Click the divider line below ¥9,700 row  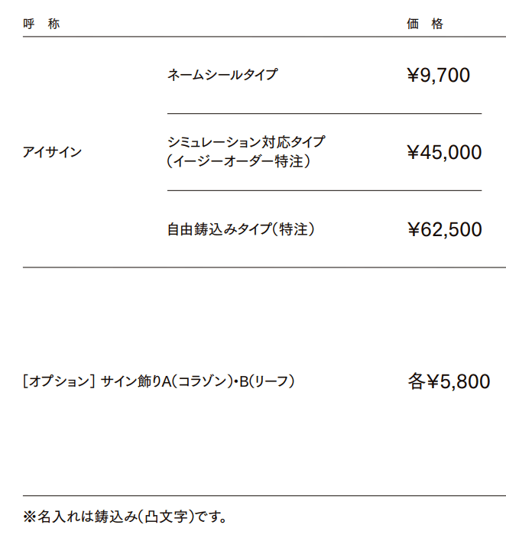point(324,114)
